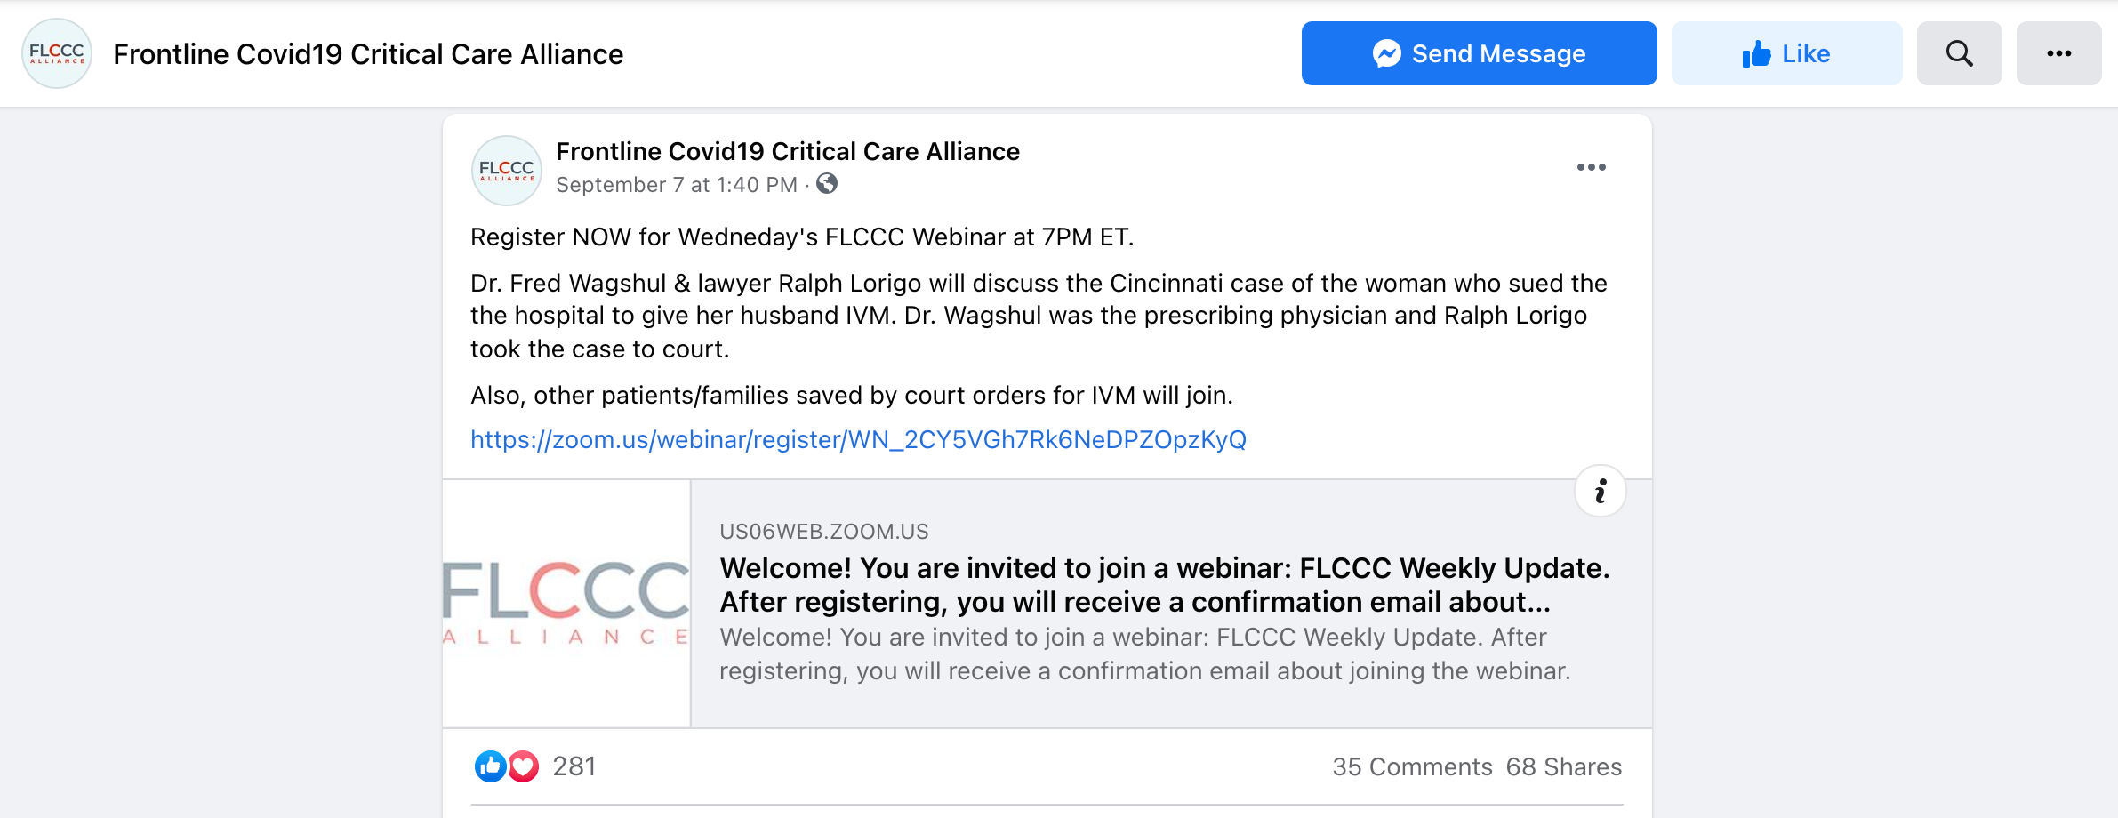Click the FLCCC page logo avatar
The height and width of the screenshot is (818, 2118).
pyautogui.click(x=56, y=53)
